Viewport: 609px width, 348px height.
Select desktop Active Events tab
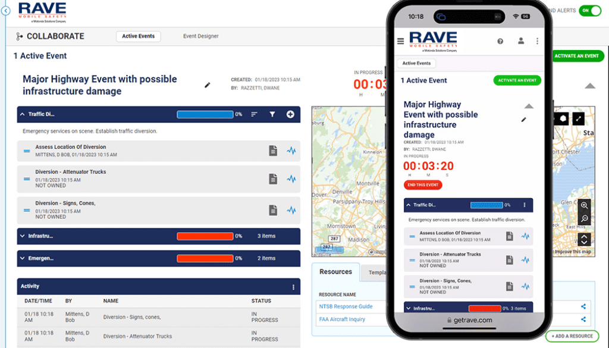138,36
